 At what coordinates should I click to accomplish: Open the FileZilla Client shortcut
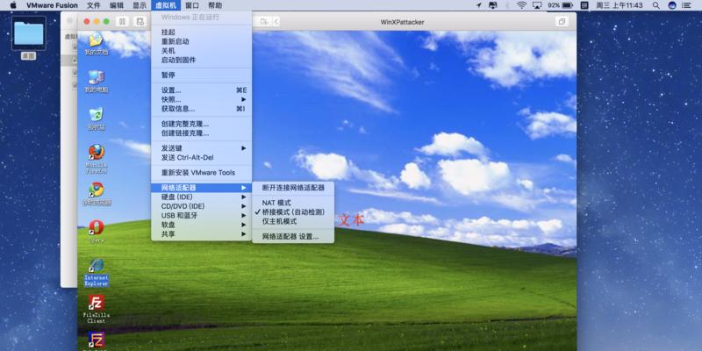point(97,304)
